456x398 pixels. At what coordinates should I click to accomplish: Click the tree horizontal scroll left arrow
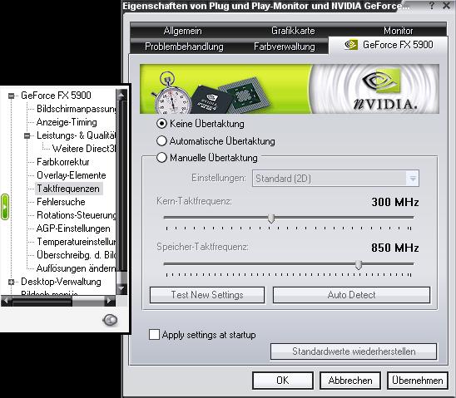tap(6, 301)
